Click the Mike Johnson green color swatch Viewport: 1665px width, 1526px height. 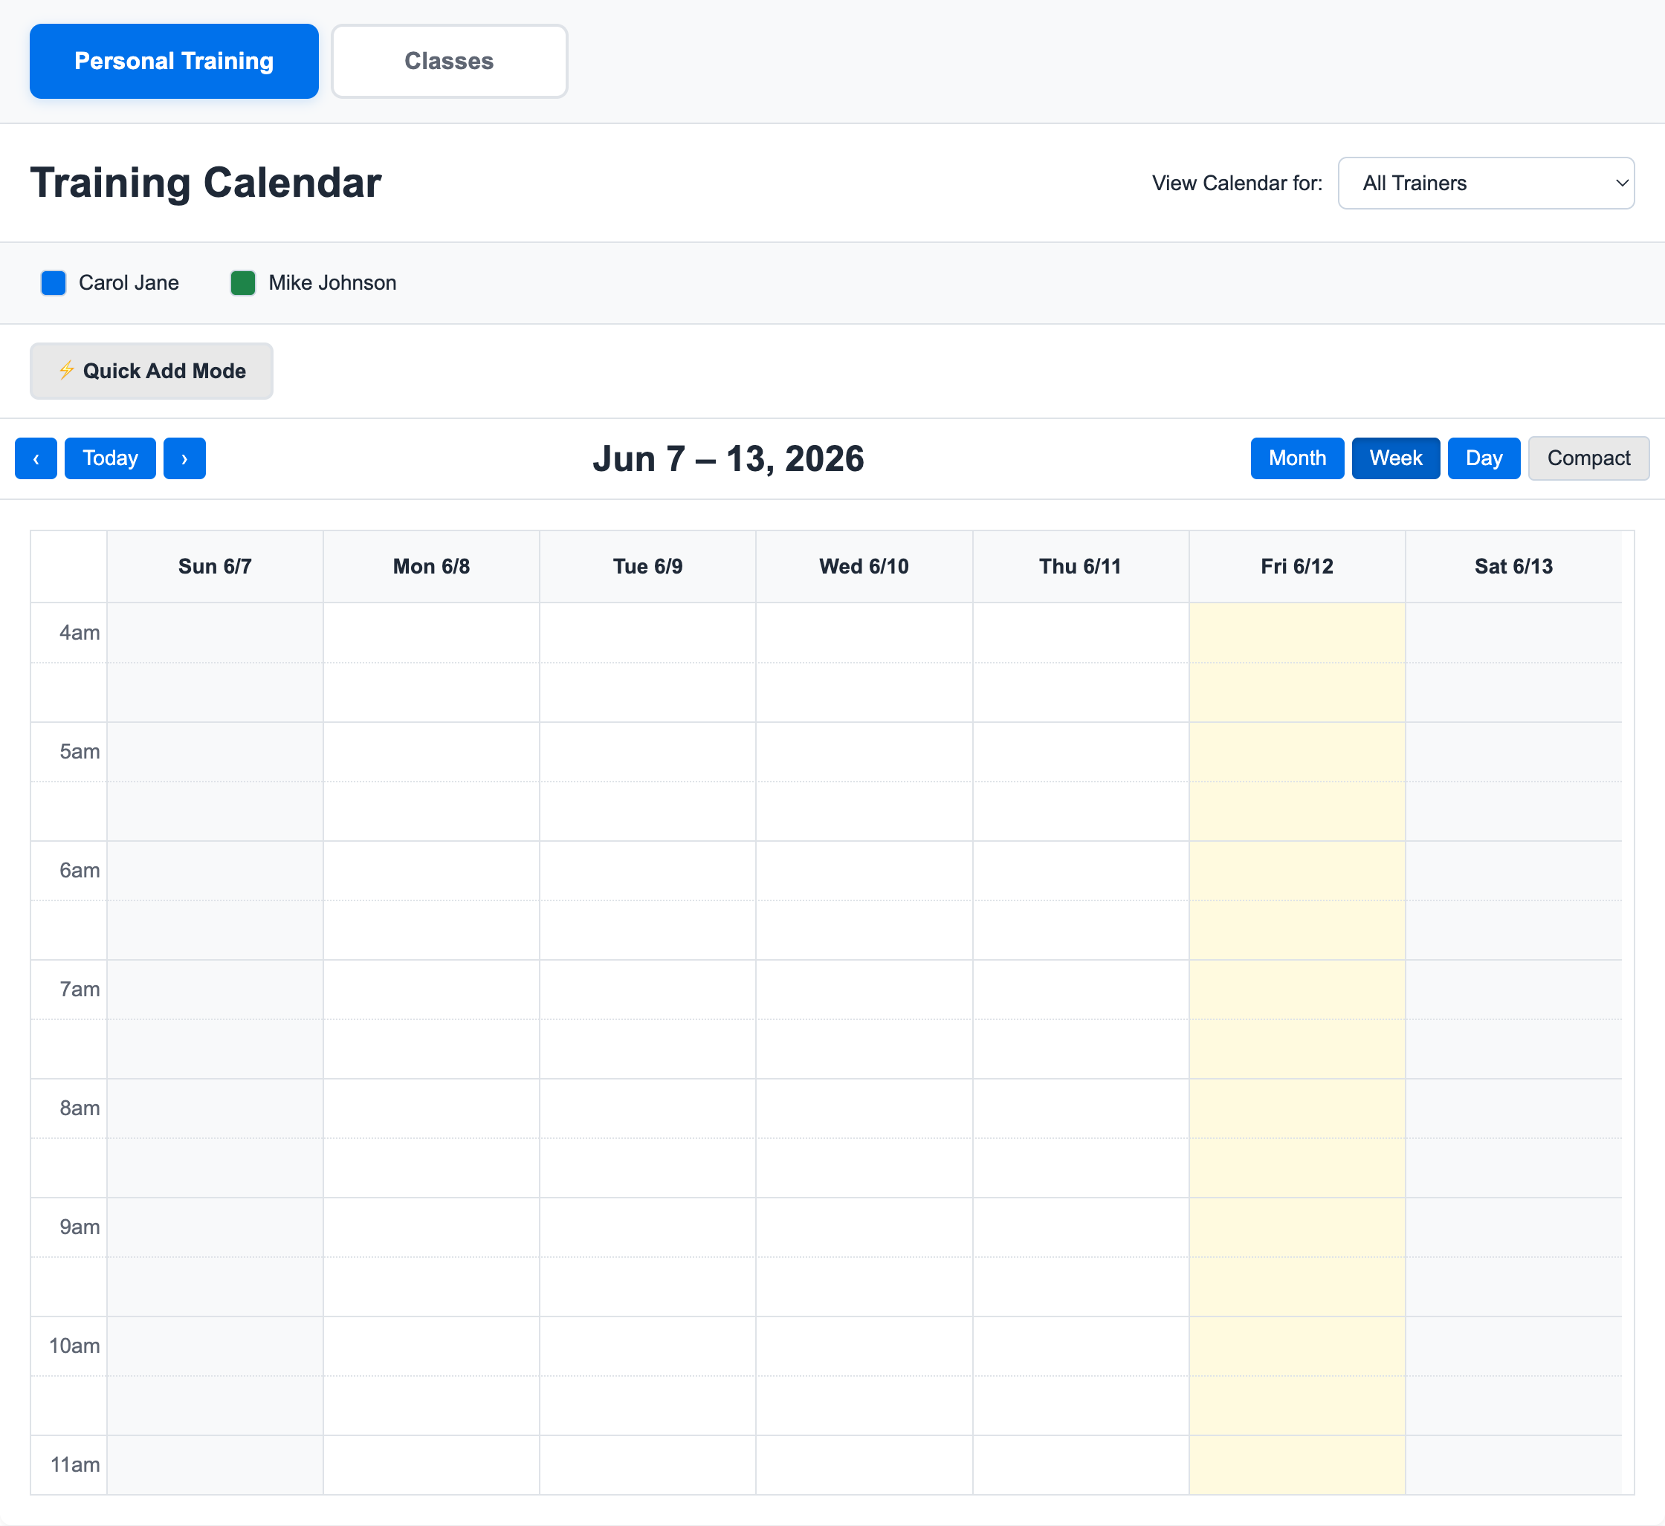tap(243, 282)
